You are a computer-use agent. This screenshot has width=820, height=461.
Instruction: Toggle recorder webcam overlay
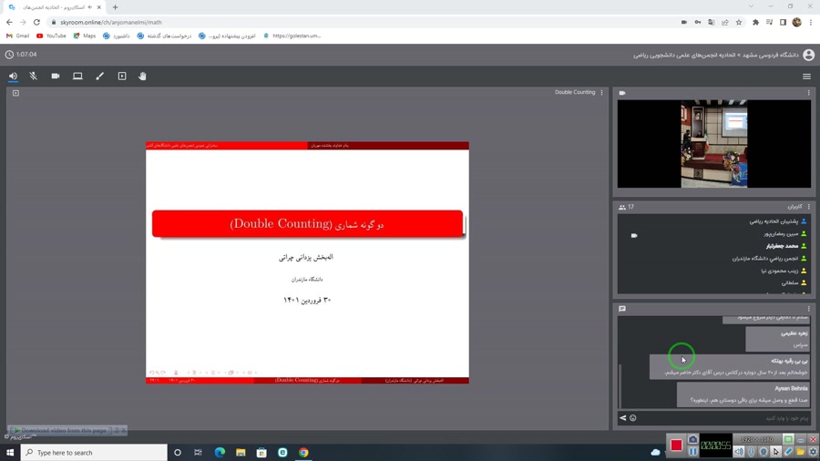click(764, 452)
